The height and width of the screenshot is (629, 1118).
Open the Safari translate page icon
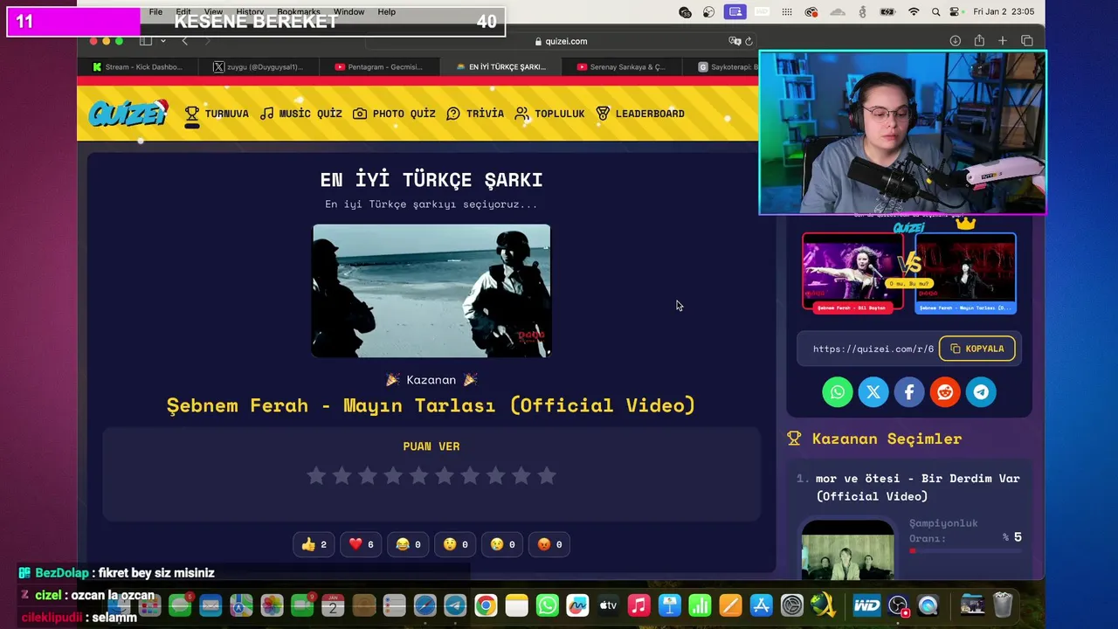pyautogui.click(x=735, y=41)
